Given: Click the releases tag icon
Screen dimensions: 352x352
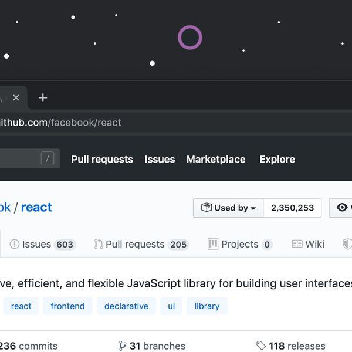Looking at the screenshot, I should click(261, 346).
